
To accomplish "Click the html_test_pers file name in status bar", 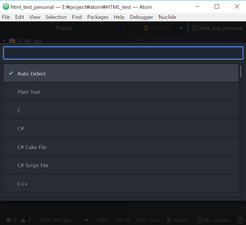I will coord(57,220).
